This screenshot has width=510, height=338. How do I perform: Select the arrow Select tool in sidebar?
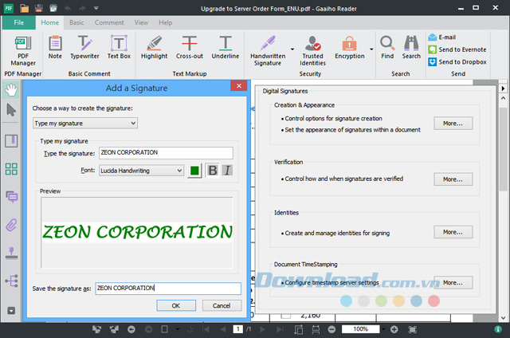[x=11, y=110]
